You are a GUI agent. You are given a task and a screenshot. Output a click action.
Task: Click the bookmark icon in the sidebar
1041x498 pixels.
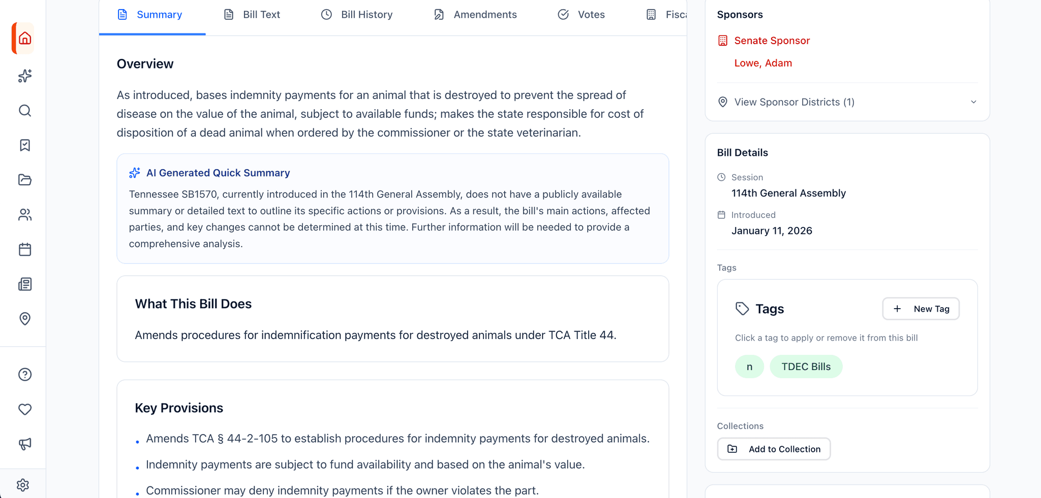pos(24,145)
